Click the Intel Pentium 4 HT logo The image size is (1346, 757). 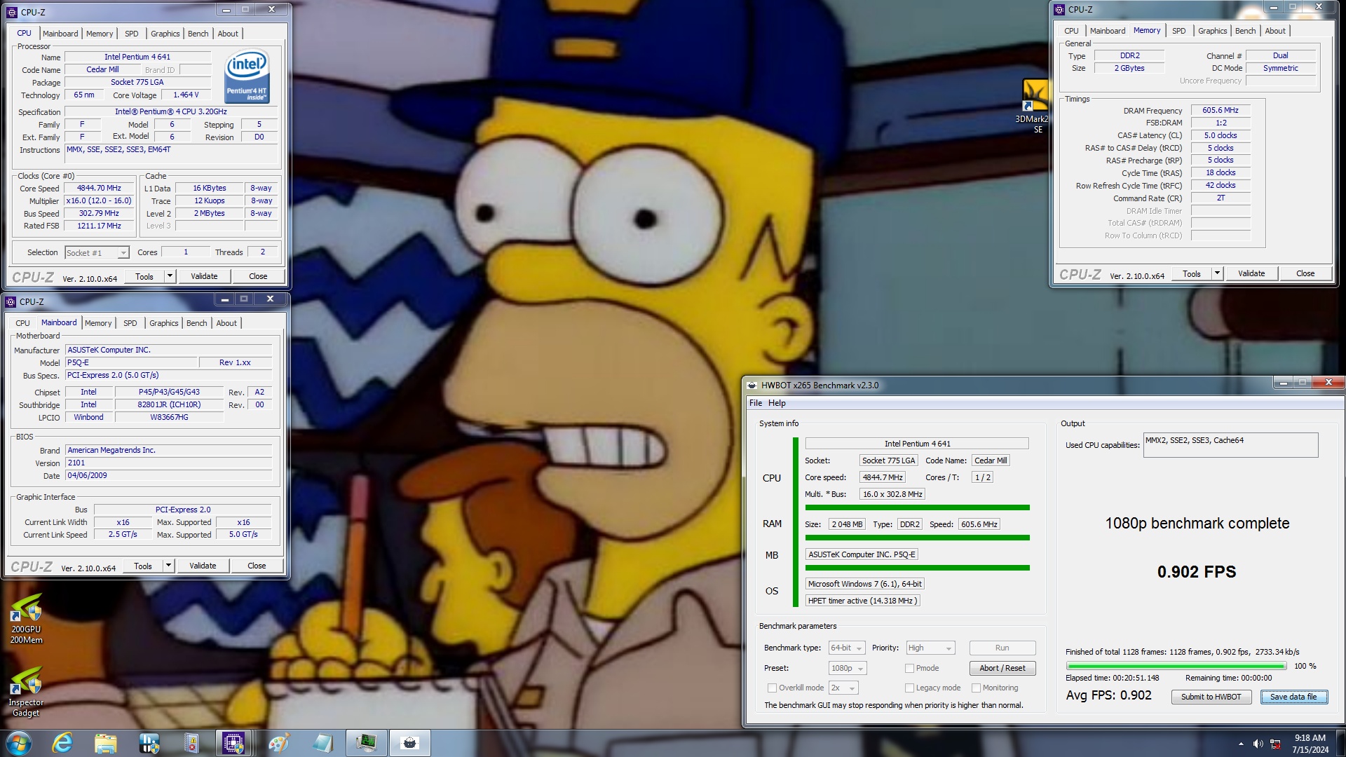tap(247, 76)
